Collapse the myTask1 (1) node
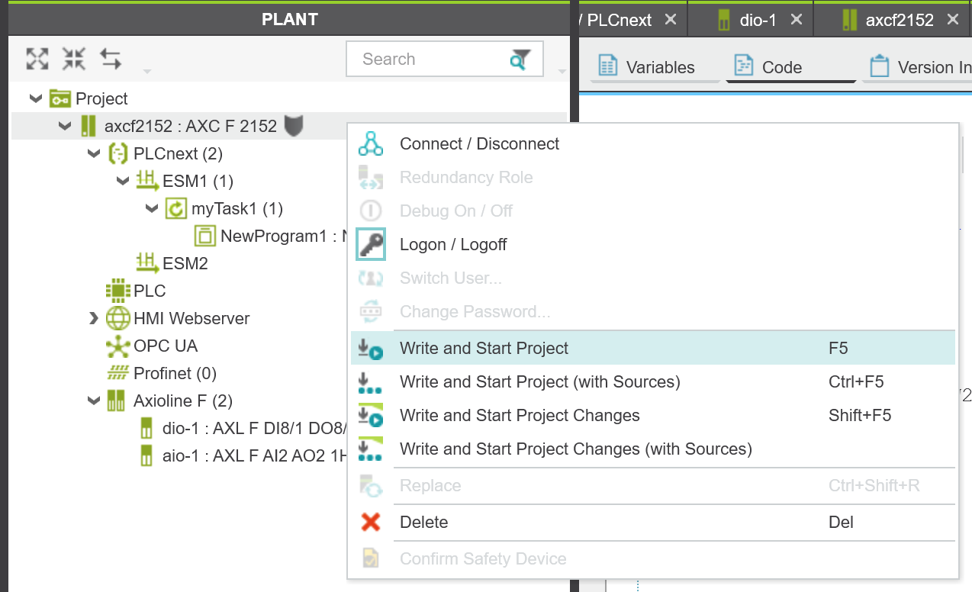This screenshot has height=592, width=972. 152,208
